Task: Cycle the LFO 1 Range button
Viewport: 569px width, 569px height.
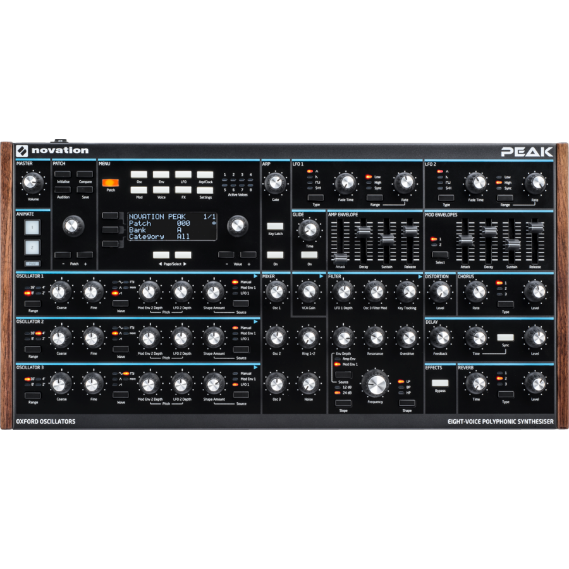Action: tap(374, 198)
